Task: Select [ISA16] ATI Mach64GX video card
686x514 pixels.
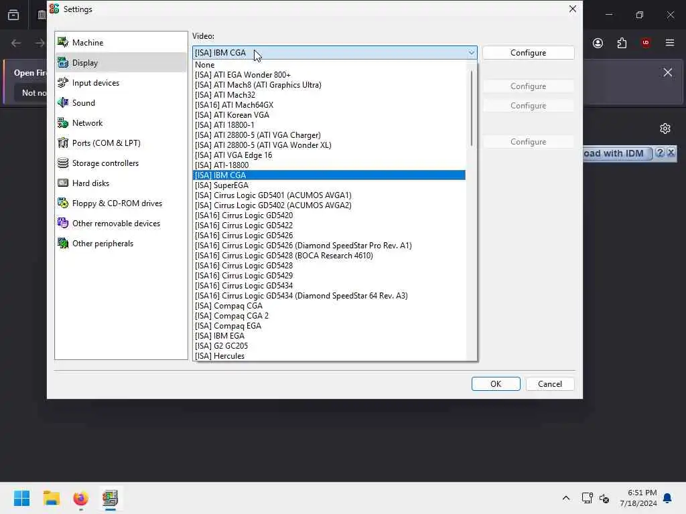Action: (329, 105)
